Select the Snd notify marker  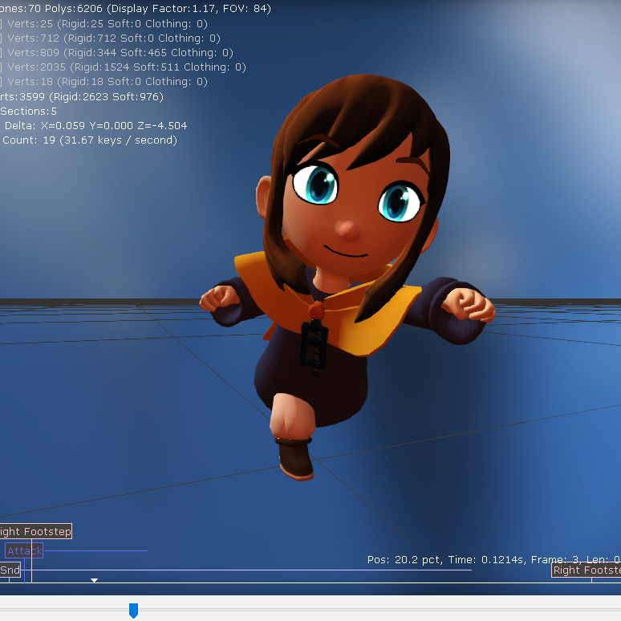click(10, 570)
